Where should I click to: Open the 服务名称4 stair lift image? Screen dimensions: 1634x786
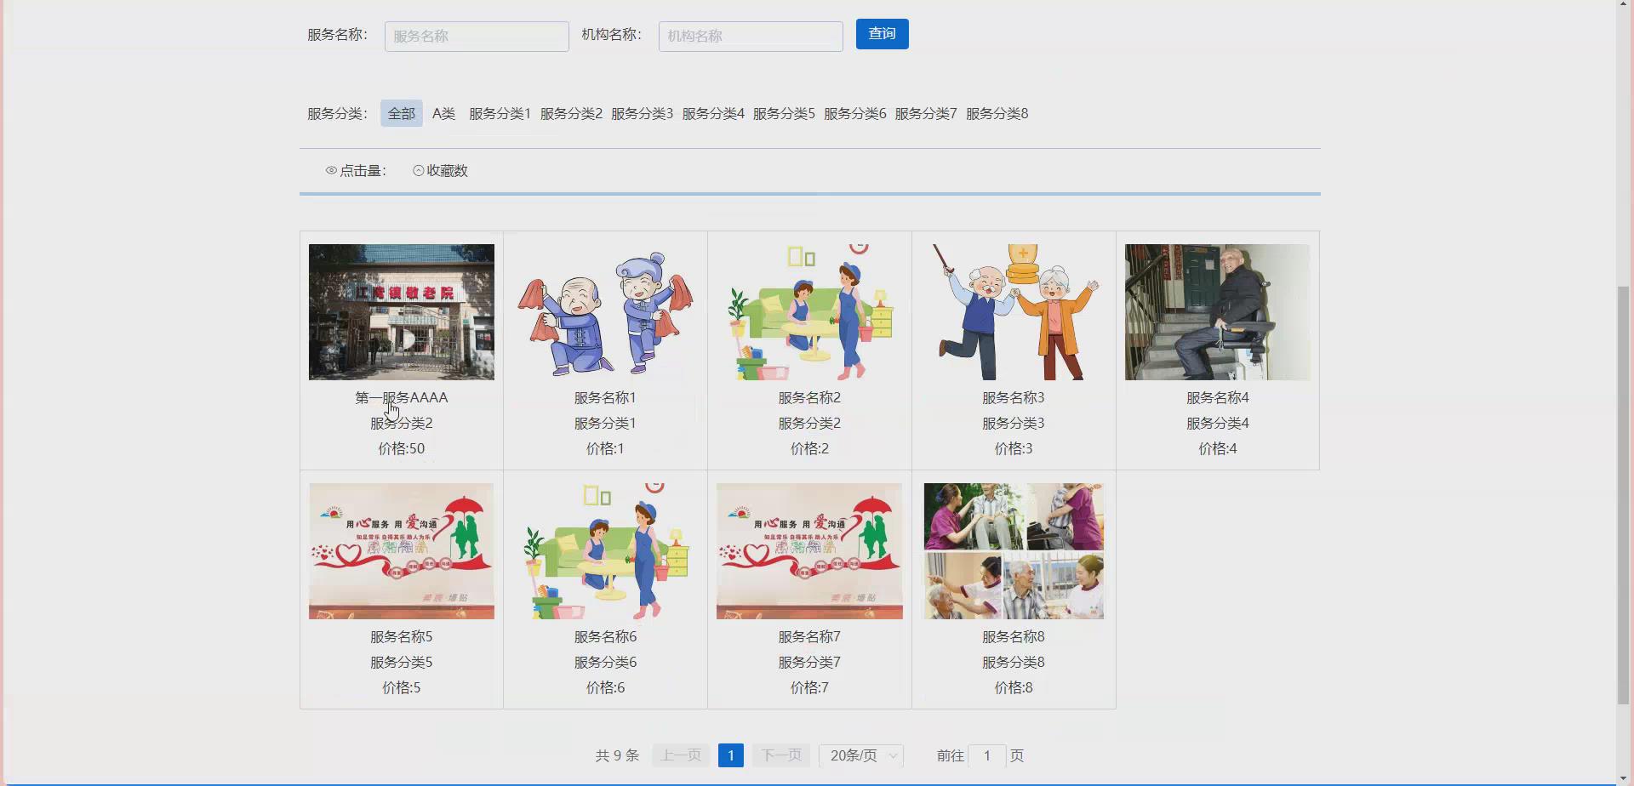(x=1217, y=311)
